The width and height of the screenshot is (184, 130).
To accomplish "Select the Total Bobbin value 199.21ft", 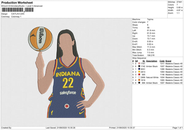I will [x=151, y=55].
